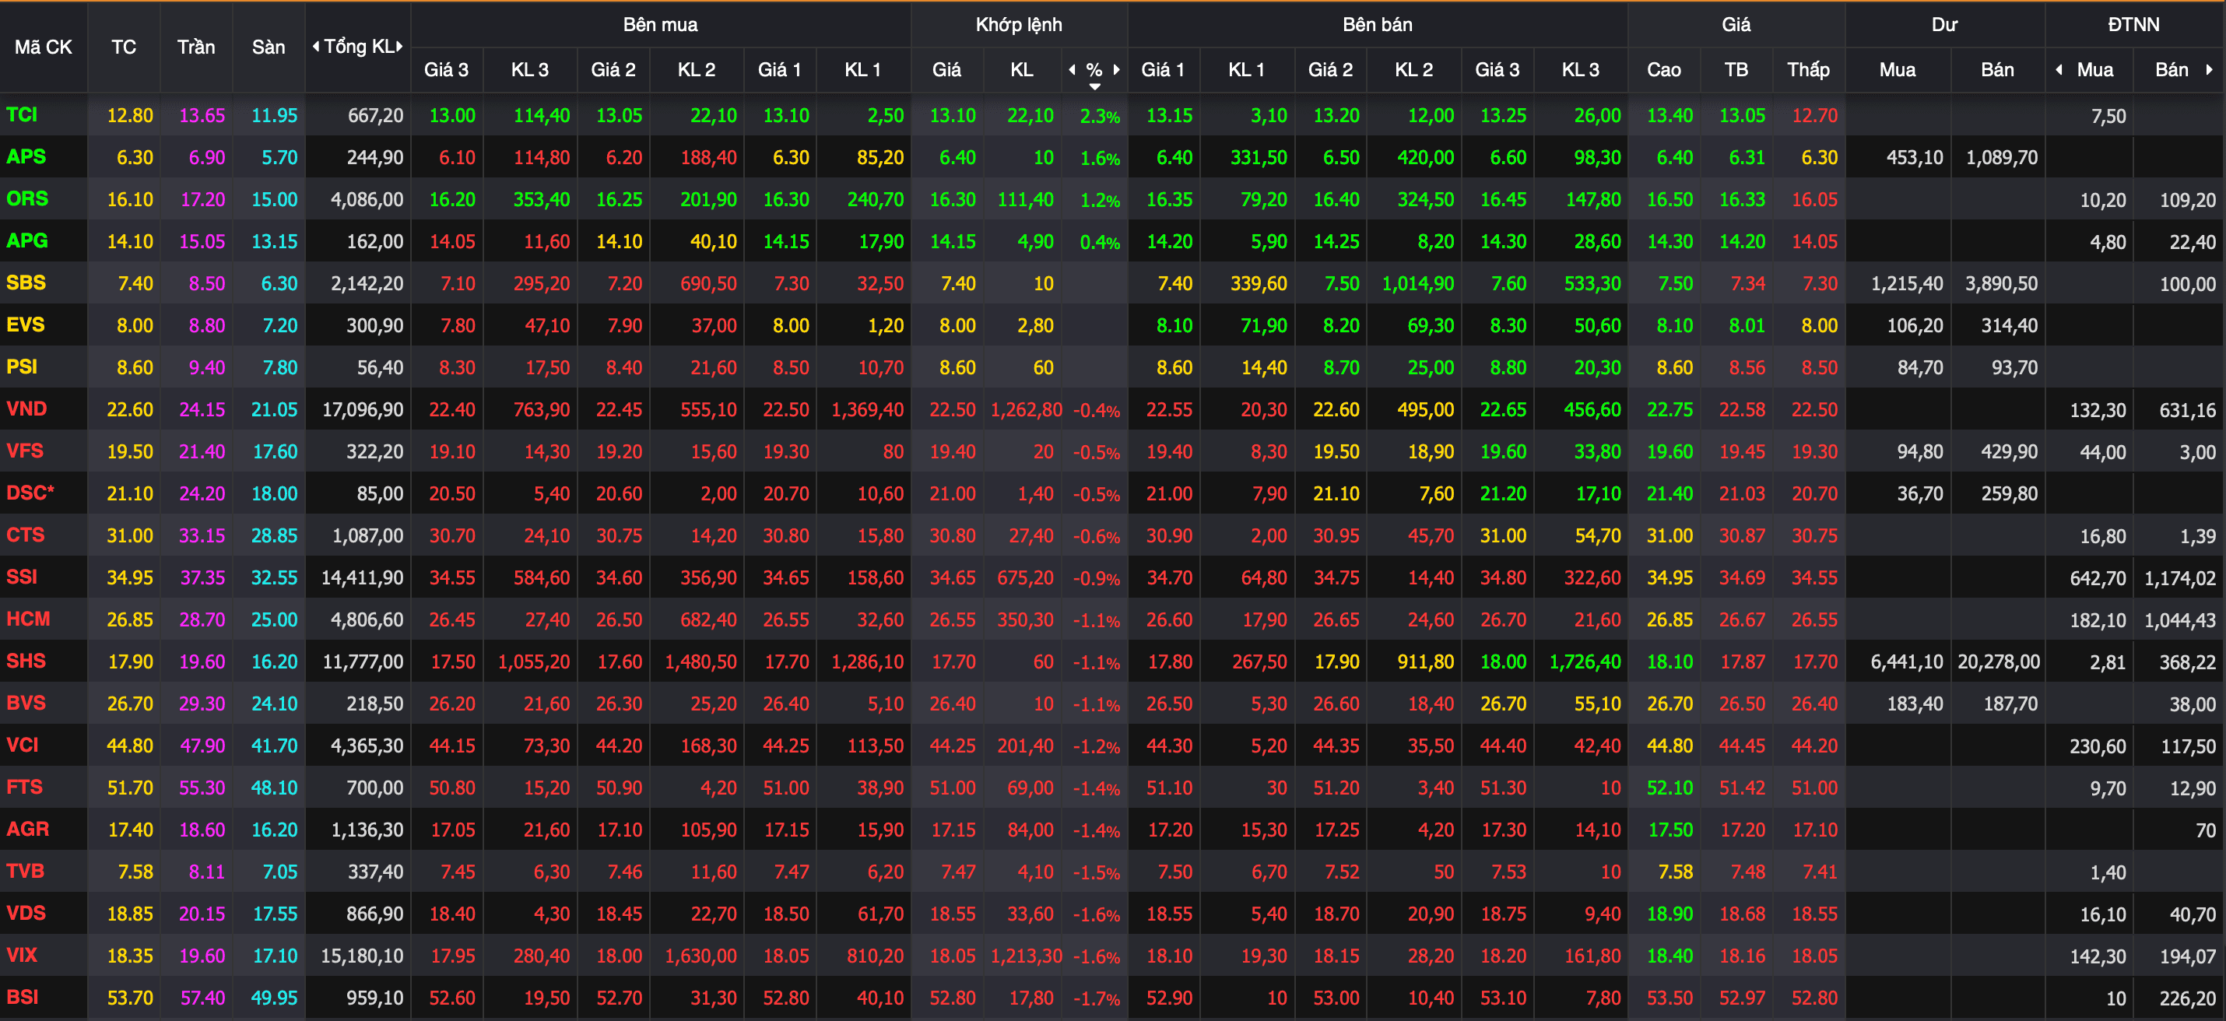
Task: Open the HCM stock ticker
Action: (x=29, y=619)
